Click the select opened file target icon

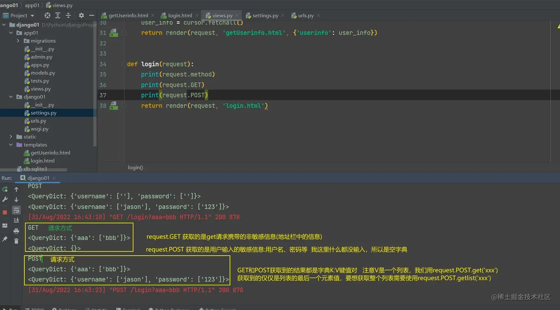[47, 16]
